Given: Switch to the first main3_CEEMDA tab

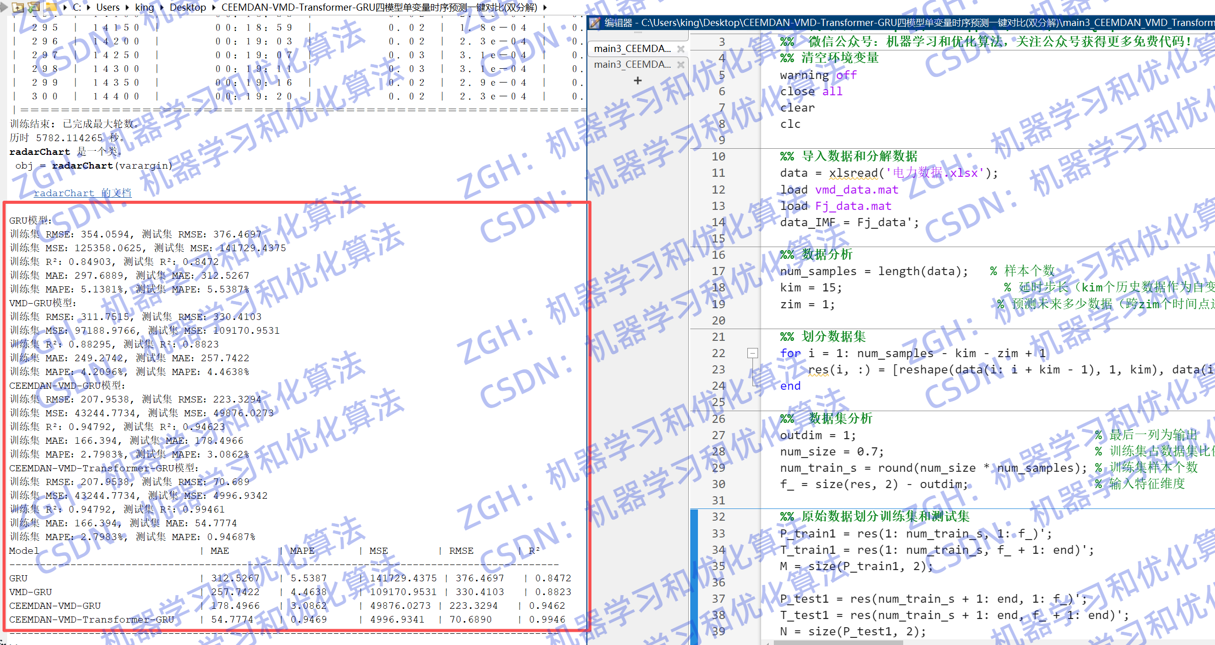Looking at the screenshot, I should [x=633, y=49].
